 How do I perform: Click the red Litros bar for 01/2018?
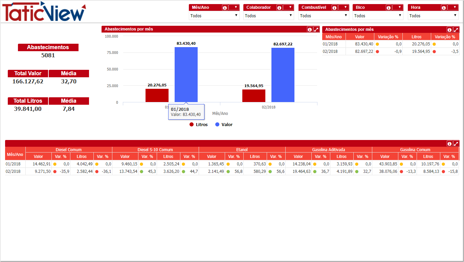(157, 96)
